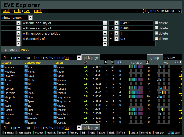Click the top results count 14 link

(67, 58)
